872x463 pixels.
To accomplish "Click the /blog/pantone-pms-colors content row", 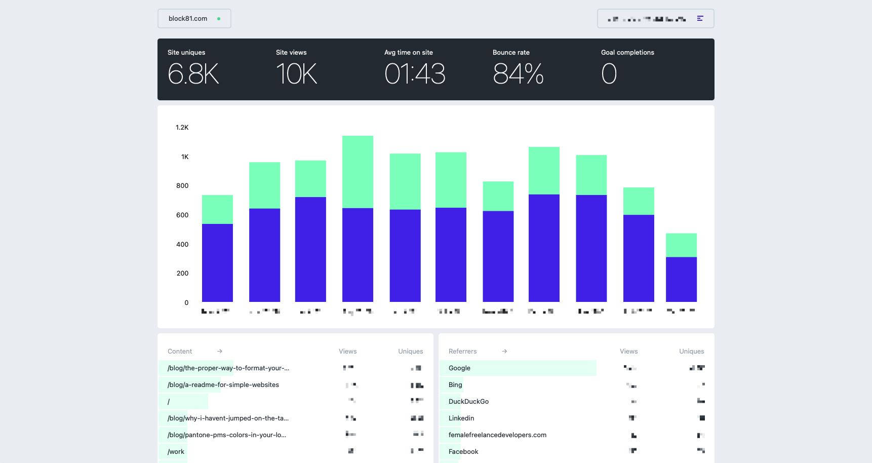I will 227,435.
